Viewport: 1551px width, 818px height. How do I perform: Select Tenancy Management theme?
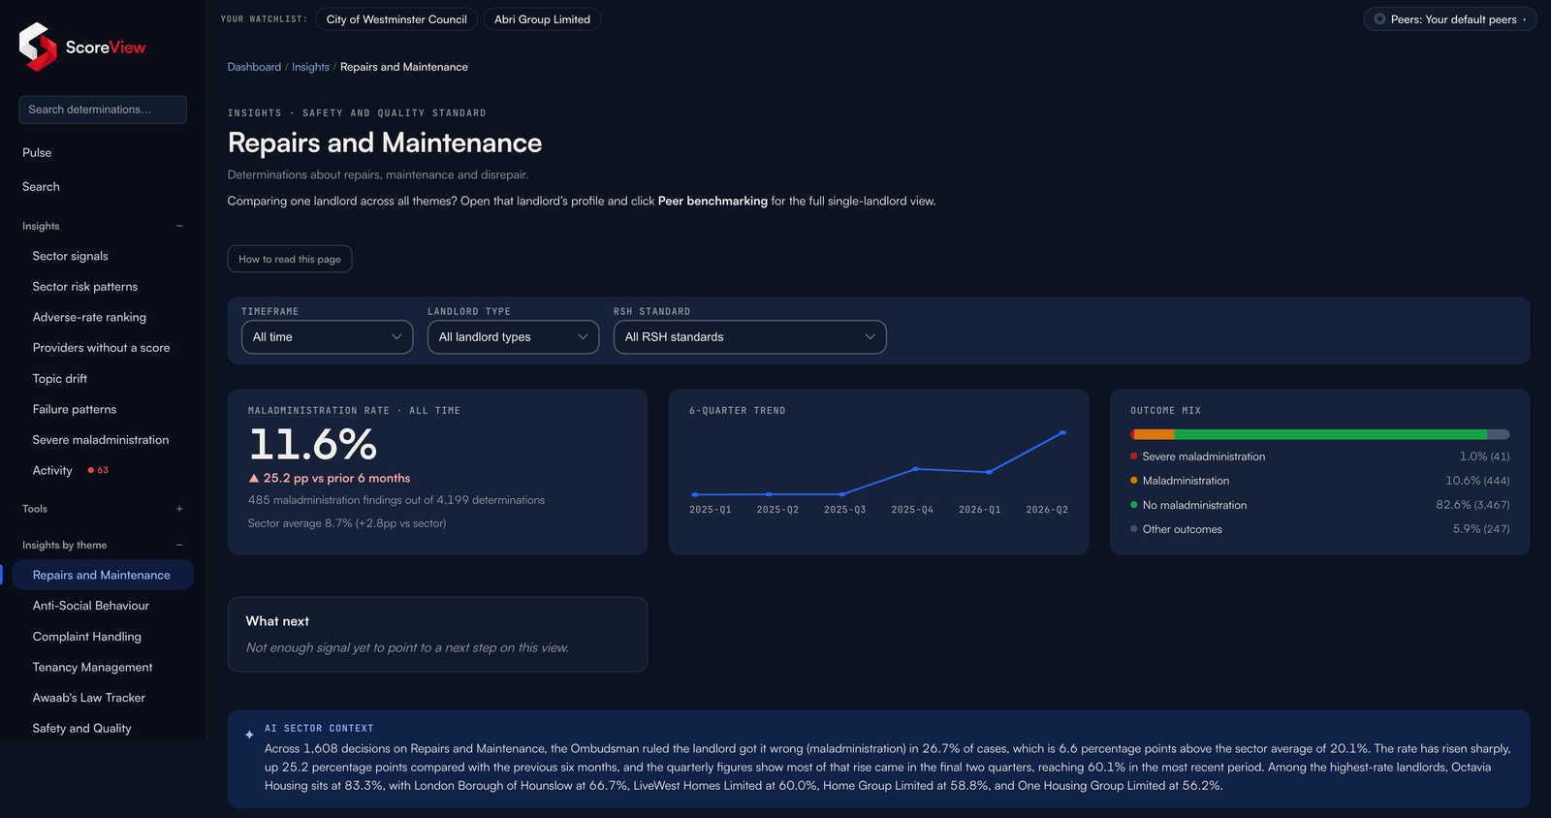point(92,667)
